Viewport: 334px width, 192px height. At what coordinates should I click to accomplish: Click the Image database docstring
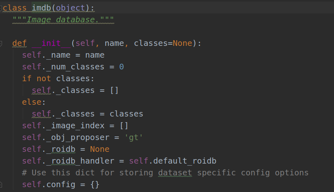[x=63, y=19]
